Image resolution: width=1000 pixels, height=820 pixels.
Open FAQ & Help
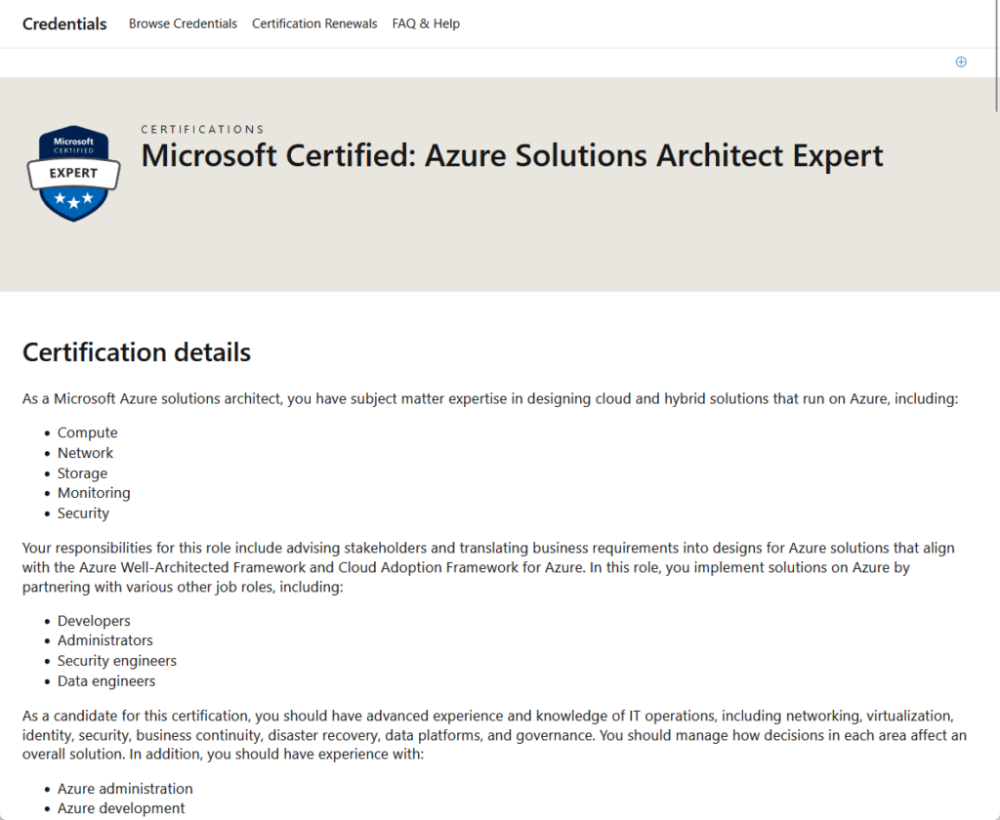coord(426,23)
